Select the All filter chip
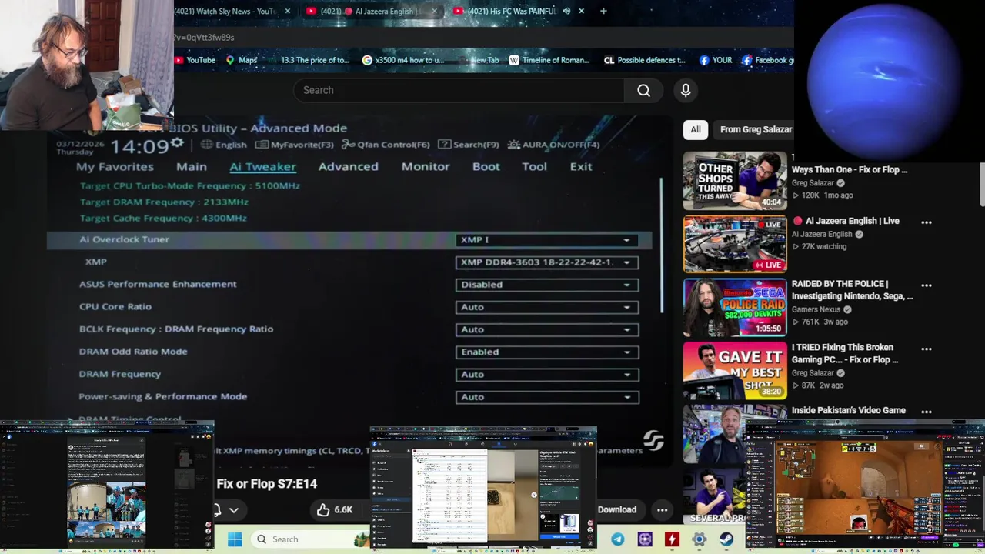Screen dimensions: 985x554 695,129
